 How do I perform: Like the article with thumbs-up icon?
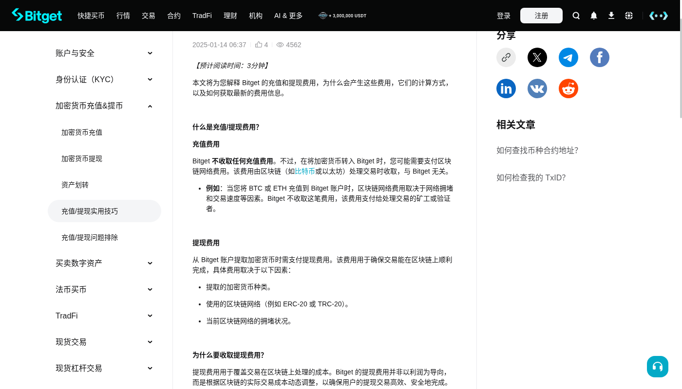point(259,45)
